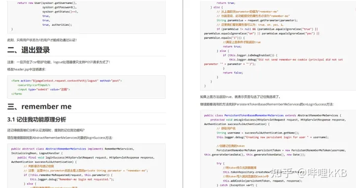Click the csrf note mentioning POST请求方式
The width and height of the screenshot is (356, 188).
(x=58, y=62)
